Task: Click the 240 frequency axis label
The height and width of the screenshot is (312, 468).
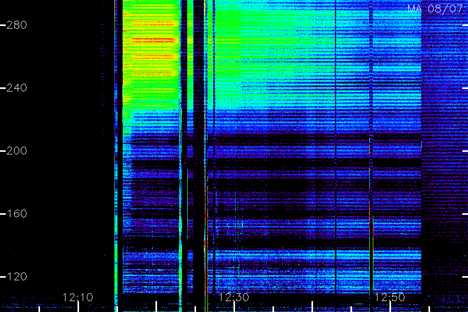Action: (17, 88)
